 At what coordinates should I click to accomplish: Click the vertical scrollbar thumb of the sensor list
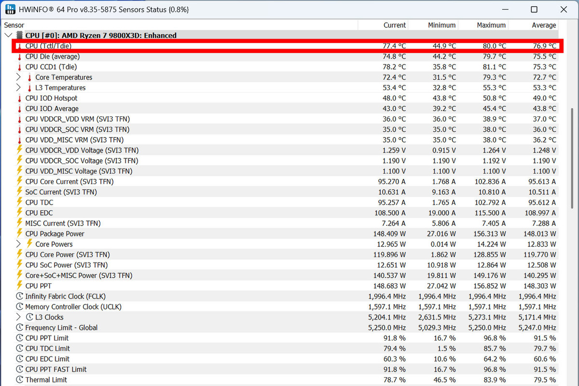pos(573,158)
